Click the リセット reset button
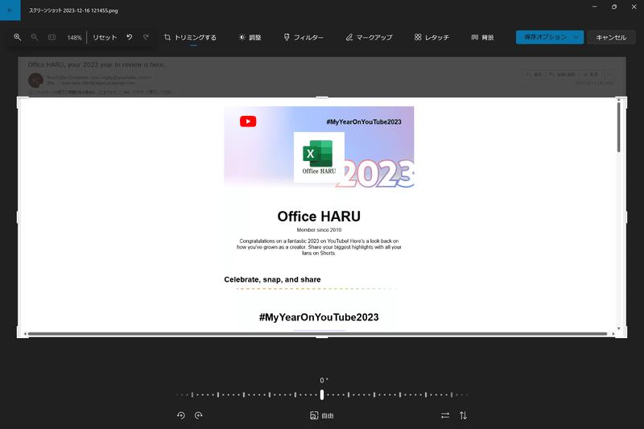This screenshot has height=429, width=644. (105, 37)
